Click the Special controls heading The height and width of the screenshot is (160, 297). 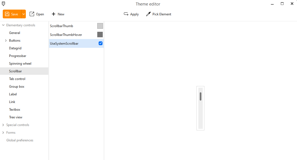18,125
